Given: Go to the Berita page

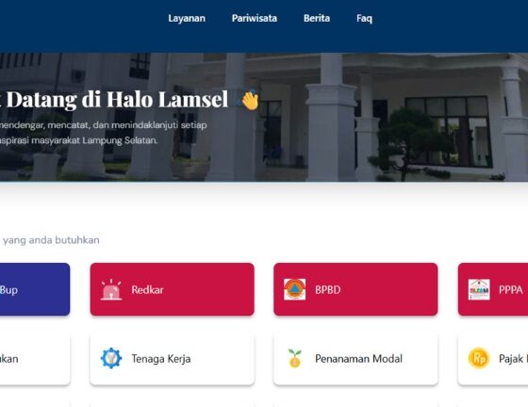Looking at the screenshot, I should click(x=317, y=18).
